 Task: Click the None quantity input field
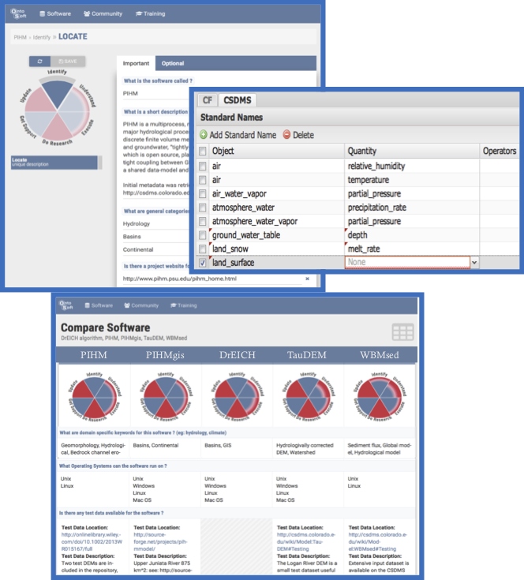click(407, 262)
